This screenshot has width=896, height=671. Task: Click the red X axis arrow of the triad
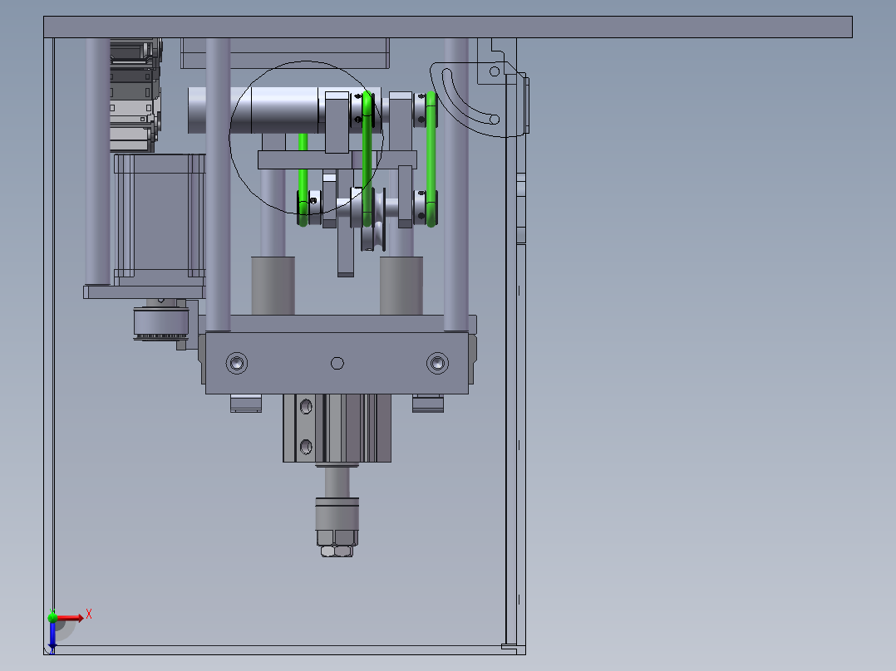[x=71, y=618]
